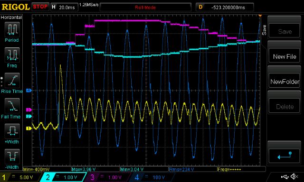
Task: Open the Horizontal measurement menu header
Action: pyautogui.click(x=11, y=18)
